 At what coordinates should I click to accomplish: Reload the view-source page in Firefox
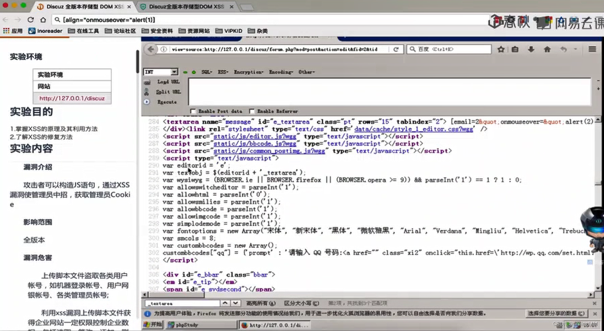pos(396,49)
